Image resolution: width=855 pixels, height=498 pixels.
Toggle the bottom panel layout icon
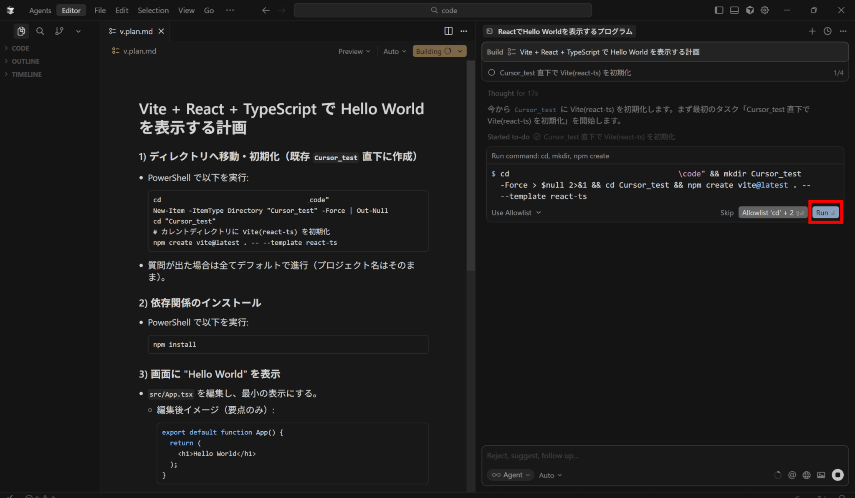(734, 10)
